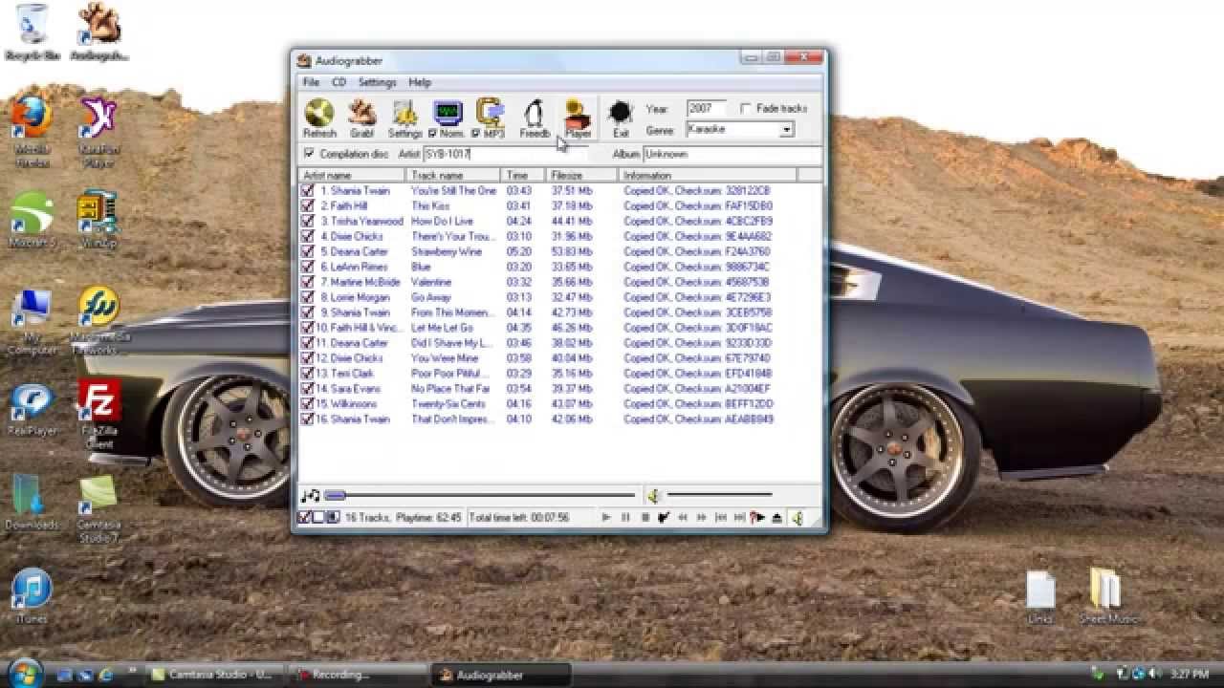
Task: Click the Play button in player bar
Action: coord(606,518)
